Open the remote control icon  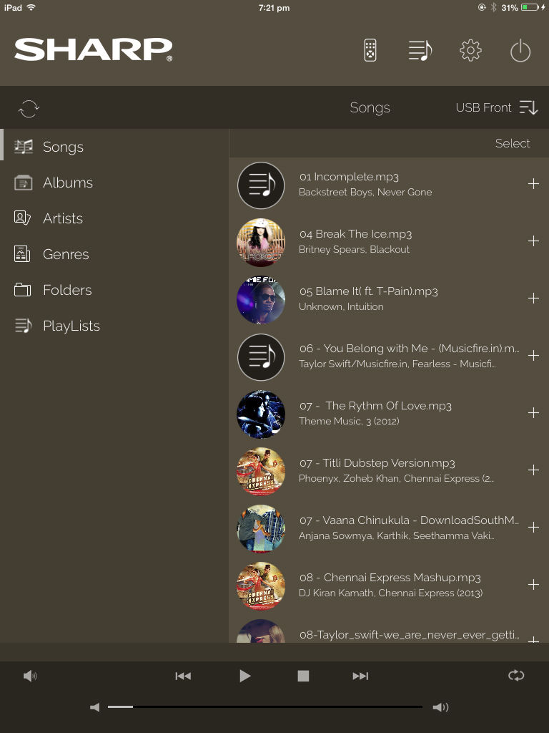[x=370, y=50]
